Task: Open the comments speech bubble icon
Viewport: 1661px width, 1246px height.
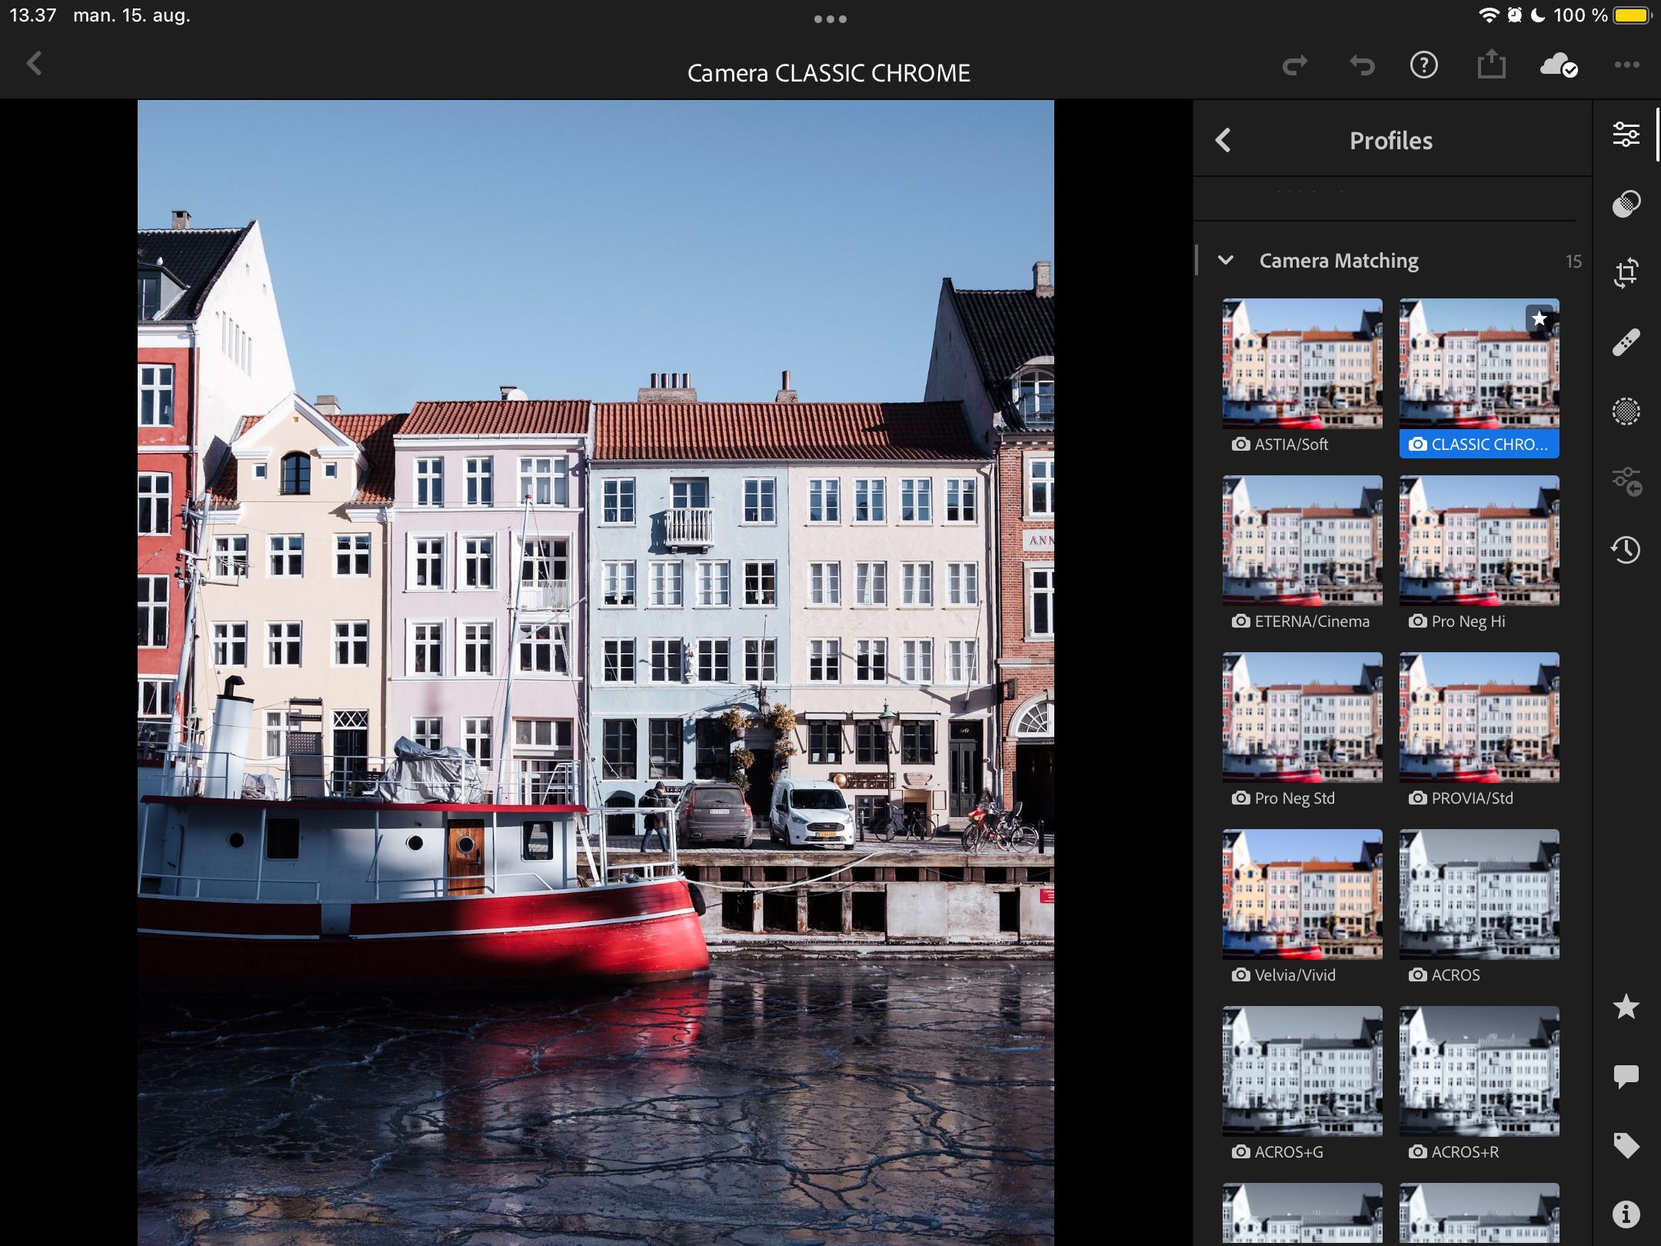Action: [x=1626, y=1076]
